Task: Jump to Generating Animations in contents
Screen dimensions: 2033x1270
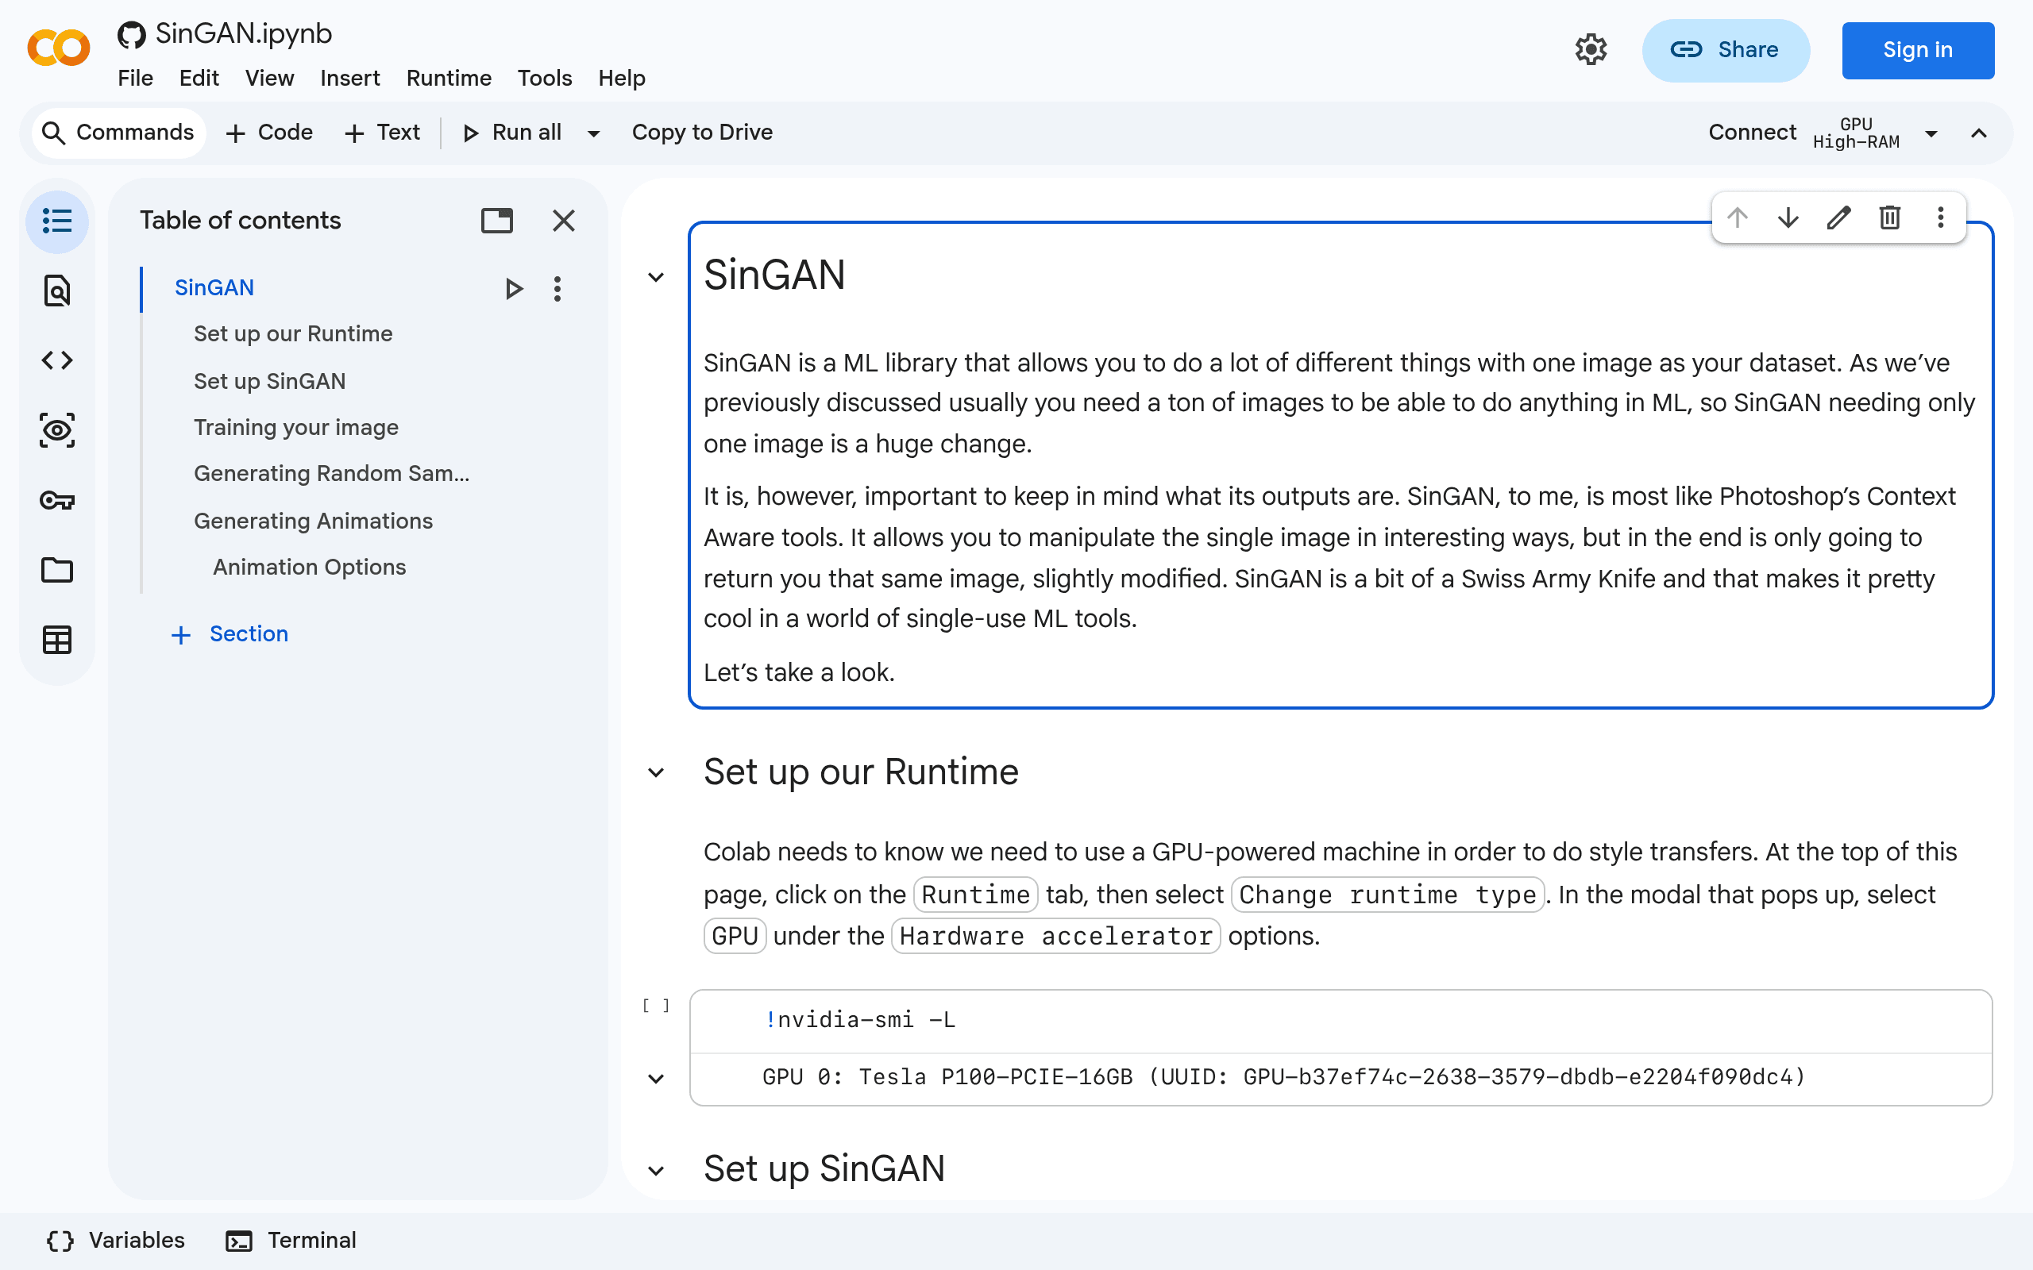Action: tap(314, 521)
